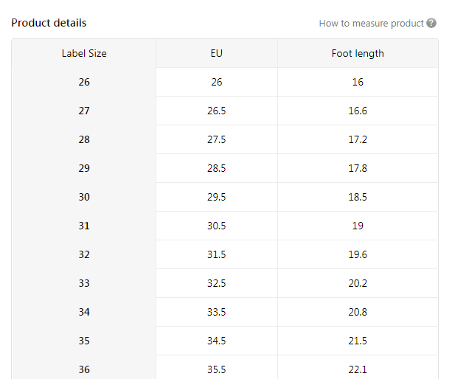Click the EU 30.5 cell
The width and height of the screenshot is (452, 379).
pos(217,226)
